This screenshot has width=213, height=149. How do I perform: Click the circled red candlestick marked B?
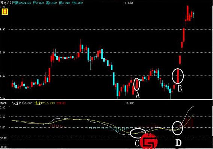178,76
